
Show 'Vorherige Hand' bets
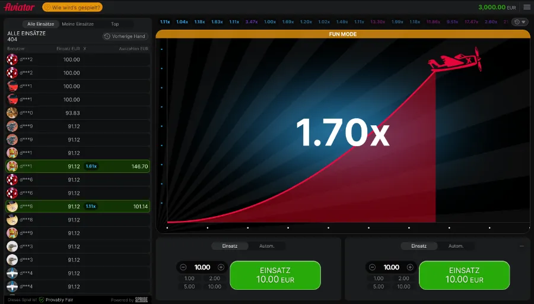pos(125,36)
